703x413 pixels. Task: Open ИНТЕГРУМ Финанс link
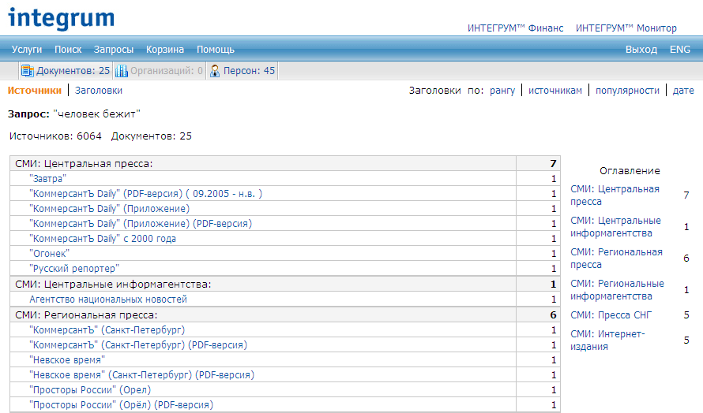(x=515, y=28)
